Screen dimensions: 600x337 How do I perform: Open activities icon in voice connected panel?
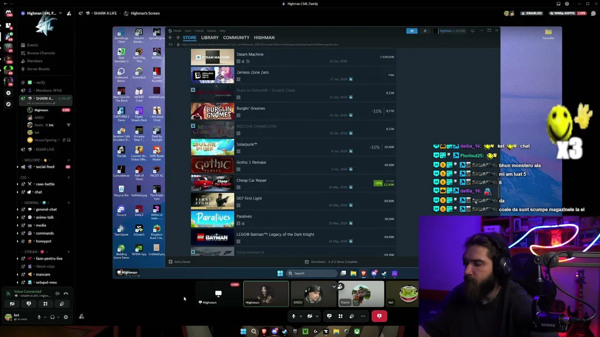(x=45, y=304)
